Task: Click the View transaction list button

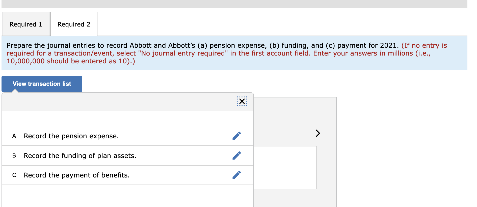Action: click(x=42, y=84)
